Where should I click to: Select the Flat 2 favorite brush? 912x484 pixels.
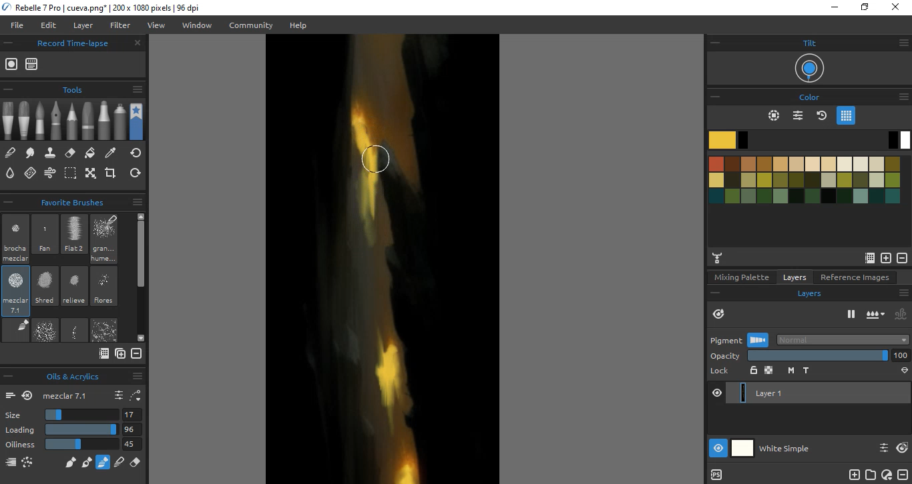pos(74,234)
